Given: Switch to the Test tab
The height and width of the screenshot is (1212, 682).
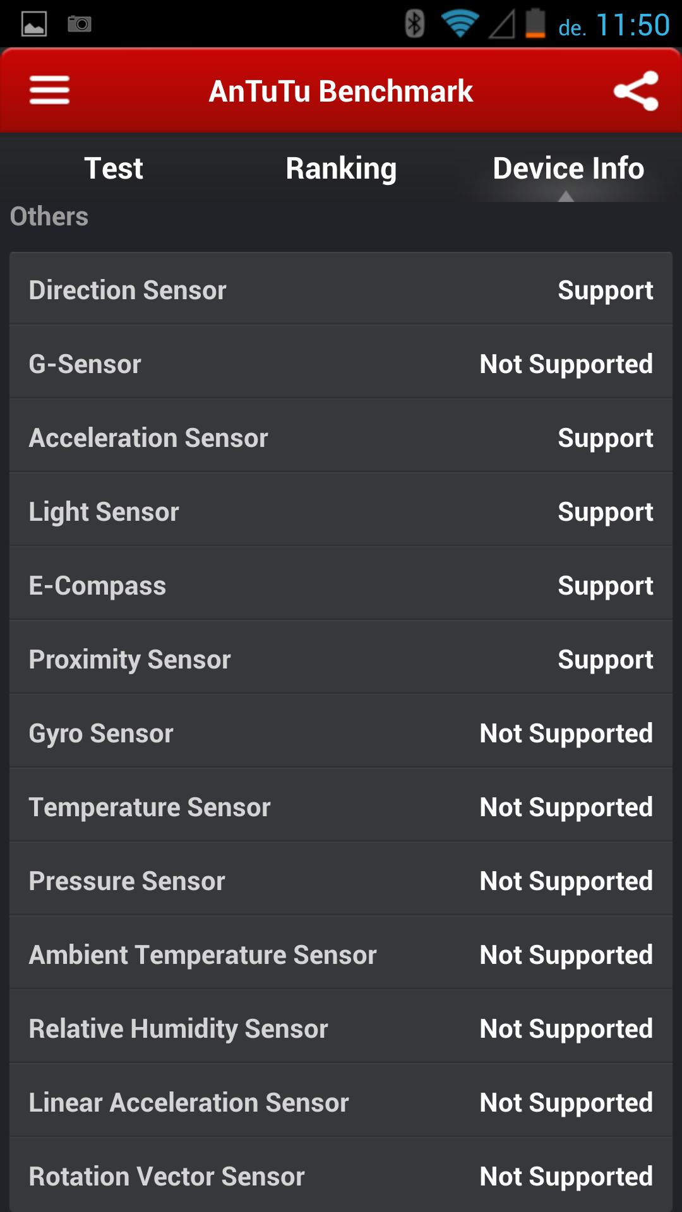Looking at the screenshot, I should coord(114,169).
